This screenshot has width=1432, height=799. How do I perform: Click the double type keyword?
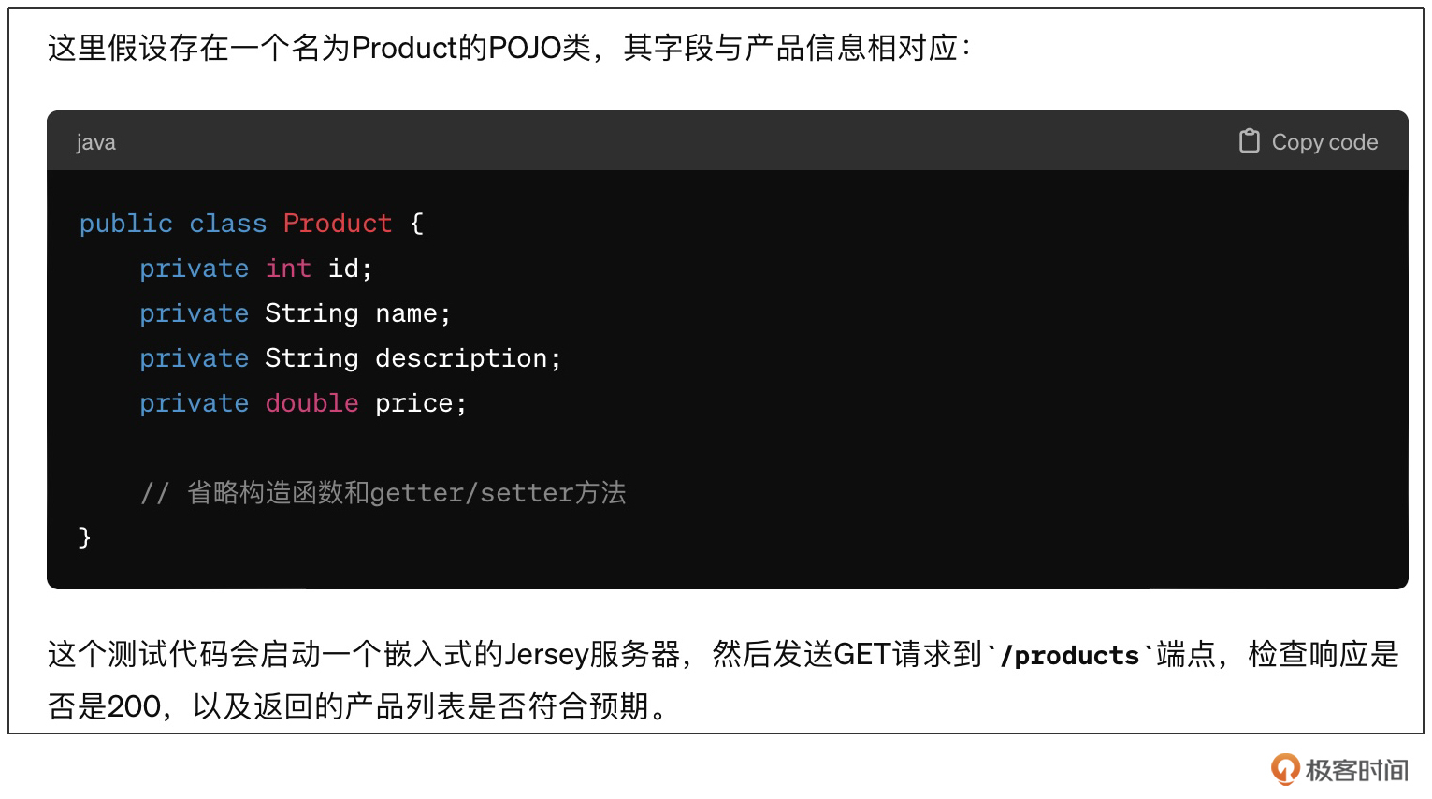click(x=312, y=403)
